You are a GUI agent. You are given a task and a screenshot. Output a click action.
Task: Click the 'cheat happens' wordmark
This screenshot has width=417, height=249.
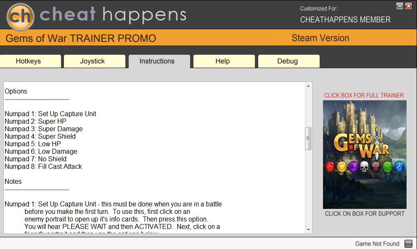[113, 15]
